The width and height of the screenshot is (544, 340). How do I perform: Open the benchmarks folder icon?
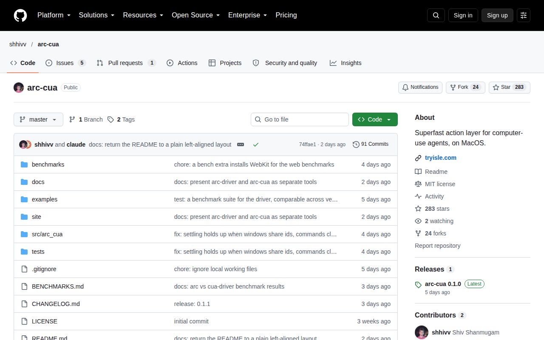click(24, 164)
